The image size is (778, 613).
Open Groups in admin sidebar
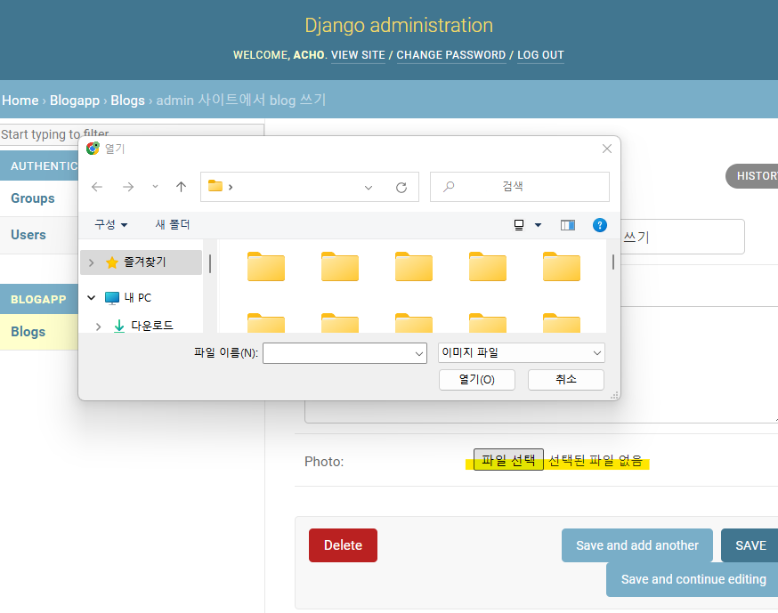click(x=33, y=198)
